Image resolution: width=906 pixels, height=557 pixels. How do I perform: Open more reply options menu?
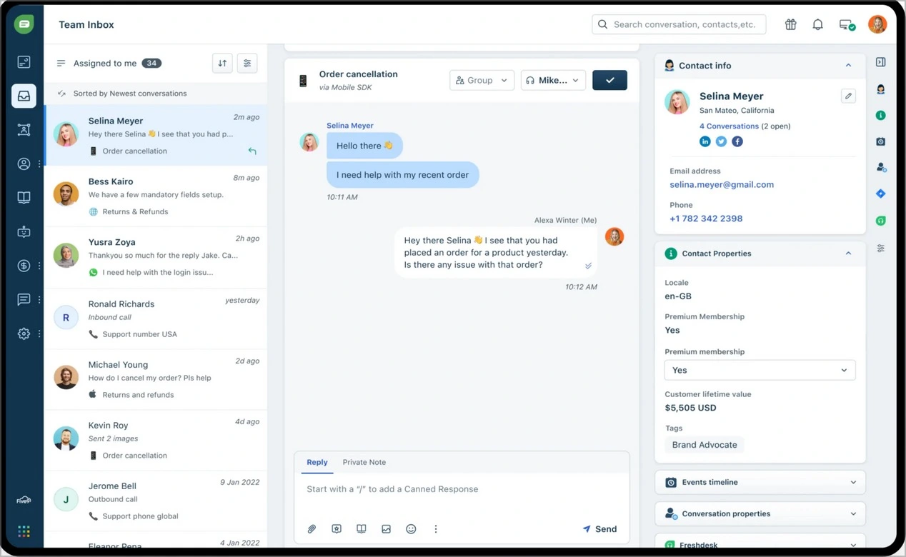436,529
